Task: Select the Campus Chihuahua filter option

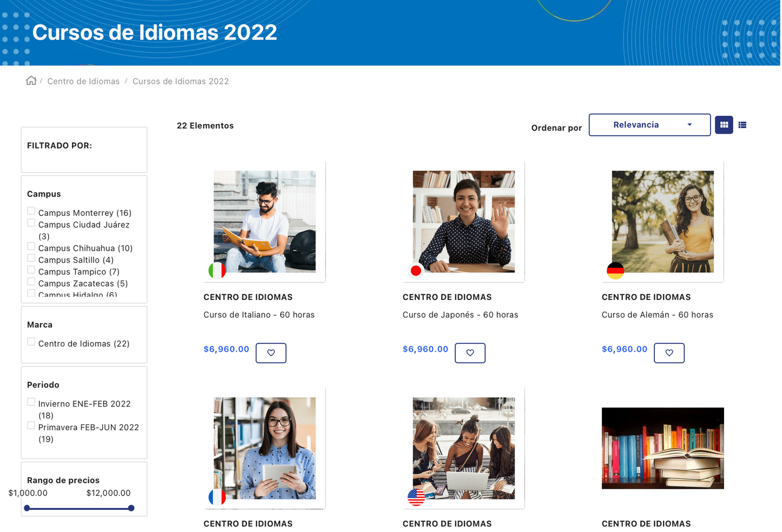Action: pyautogui.click(x=31, y=246)
